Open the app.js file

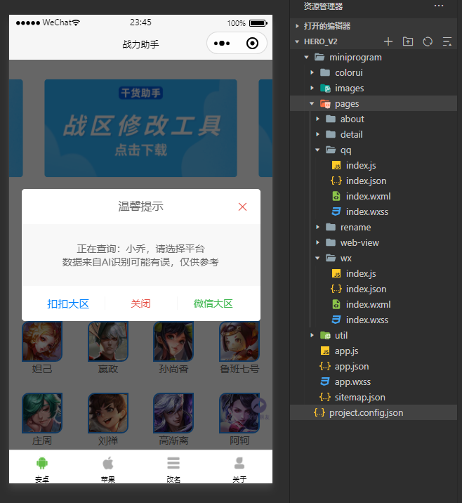[374, 351]
